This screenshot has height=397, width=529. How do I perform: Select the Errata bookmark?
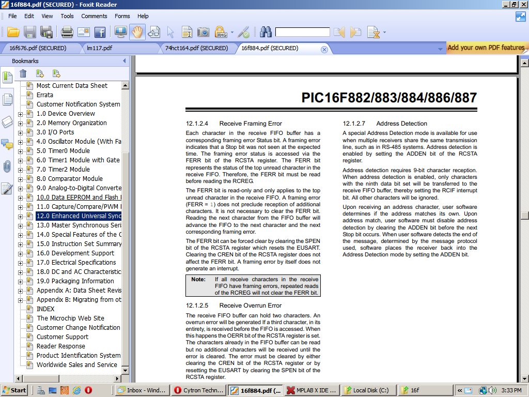pyautogui.click(x=44, y=95)
